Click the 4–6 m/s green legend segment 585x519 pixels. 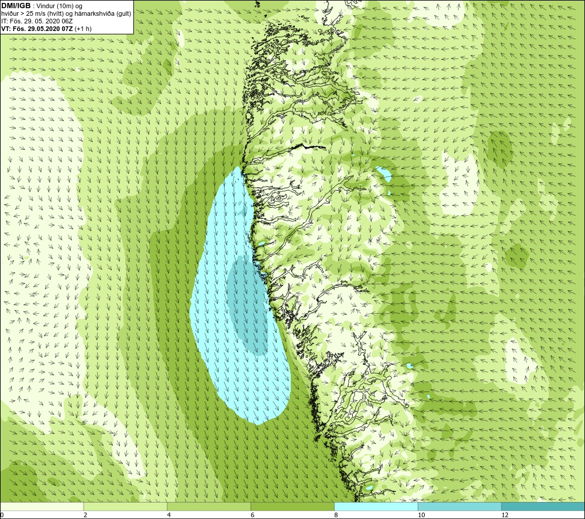coord(209,506)
